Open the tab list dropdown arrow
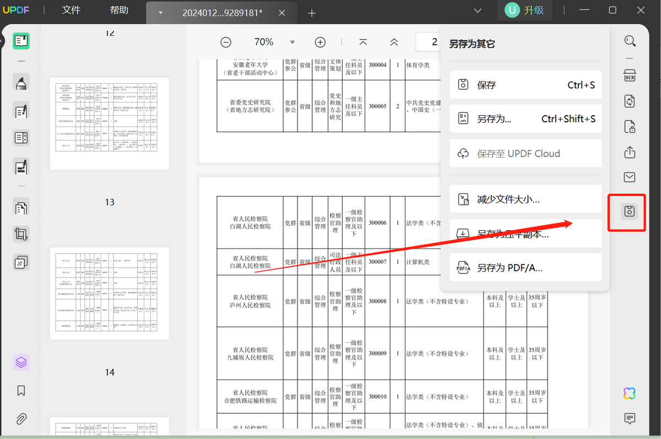 (x=160, y=13)
